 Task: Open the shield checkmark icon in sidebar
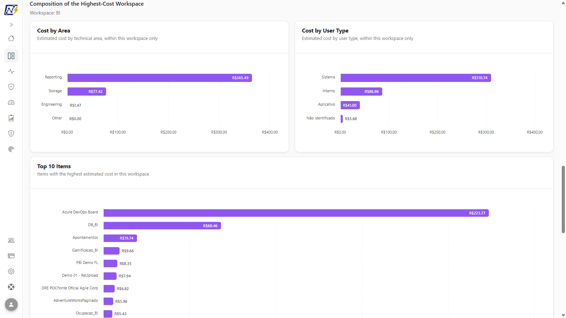tap(11, 87)
